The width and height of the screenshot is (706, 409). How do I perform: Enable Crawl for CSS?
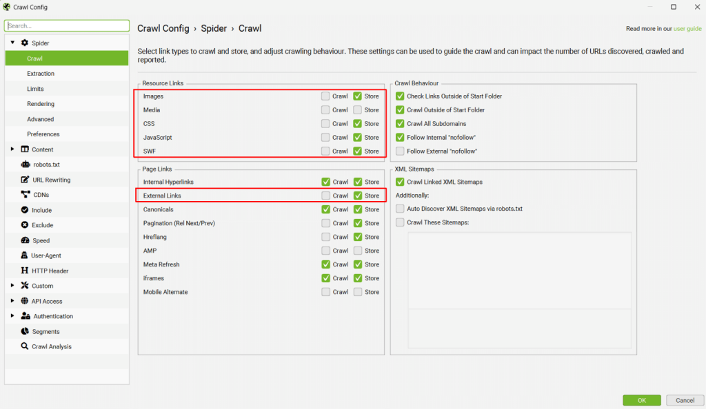click(325, 124)
